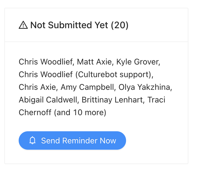Click the name Traci

point(156,100)
